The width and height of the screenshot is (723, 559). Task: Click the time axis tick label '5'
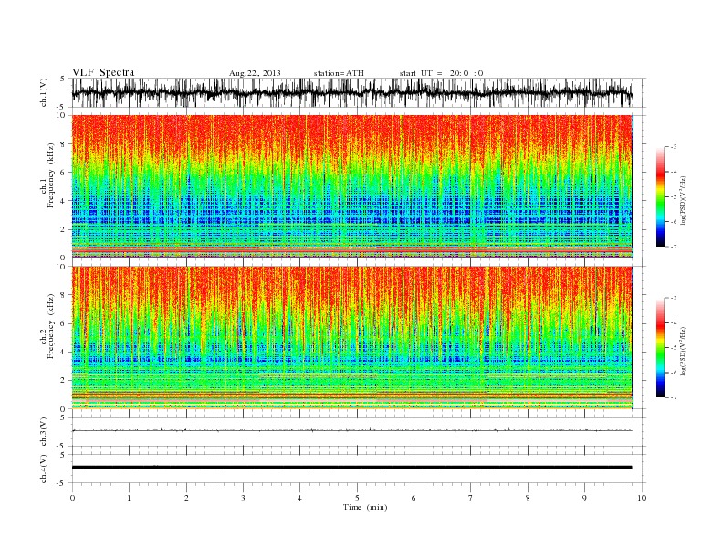point(357,498)
